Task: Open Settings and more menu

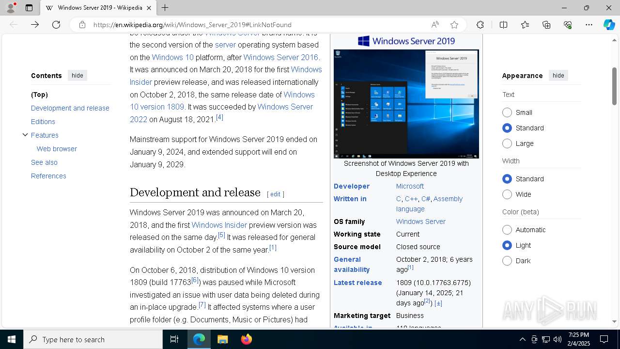Action: (x=589, y=25)
